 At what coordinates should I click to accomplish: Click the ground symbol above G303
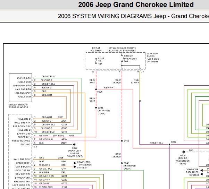tap(75, 145)
